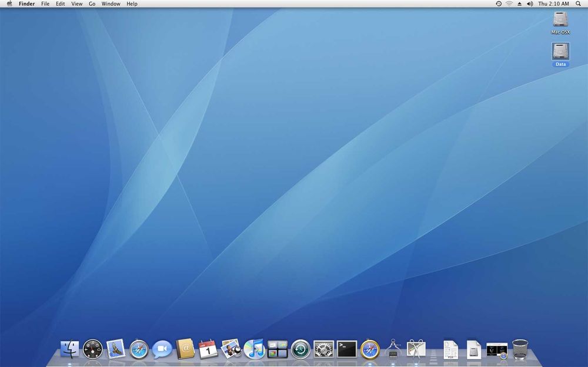Launch Terminal from the Dock
The height and width of the screenshot is (367, 588).
pos(347,349)
